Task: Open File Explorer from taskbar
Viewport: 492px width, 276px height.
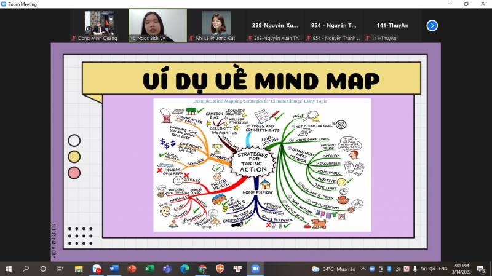Action: coord(79,269)
